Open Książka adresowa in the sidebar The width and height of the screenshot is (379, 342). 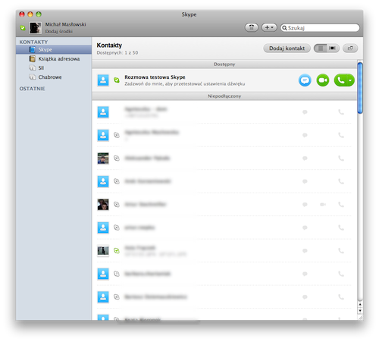point(54,58)
